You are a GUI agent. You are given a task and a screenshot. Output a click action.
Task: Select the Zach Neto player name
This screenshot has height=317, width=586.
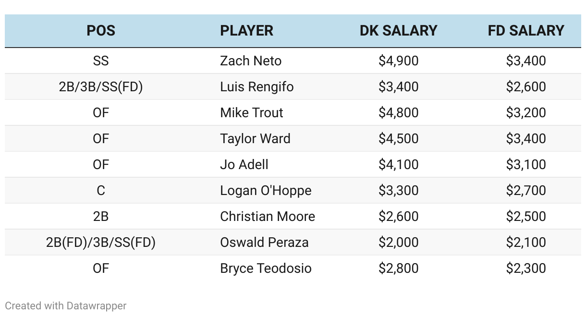tap(251, 61)
